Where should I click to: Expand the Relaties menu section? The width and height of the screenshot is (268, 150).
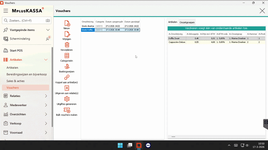point(46,96)
